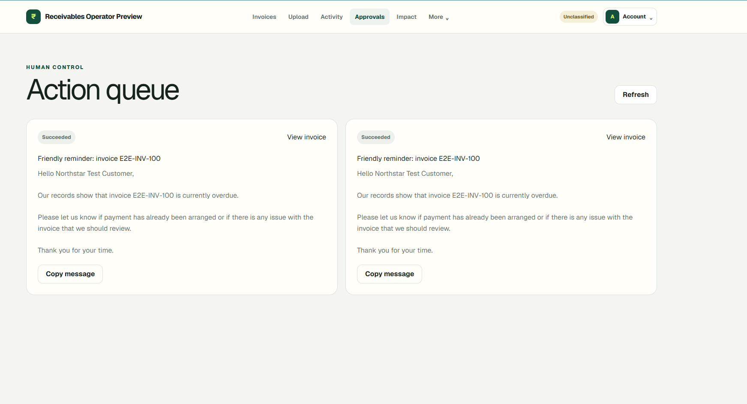The height and width of the screenshot is (404, 747).
Task: Open the Impact tab
Action: click(407, 17)
